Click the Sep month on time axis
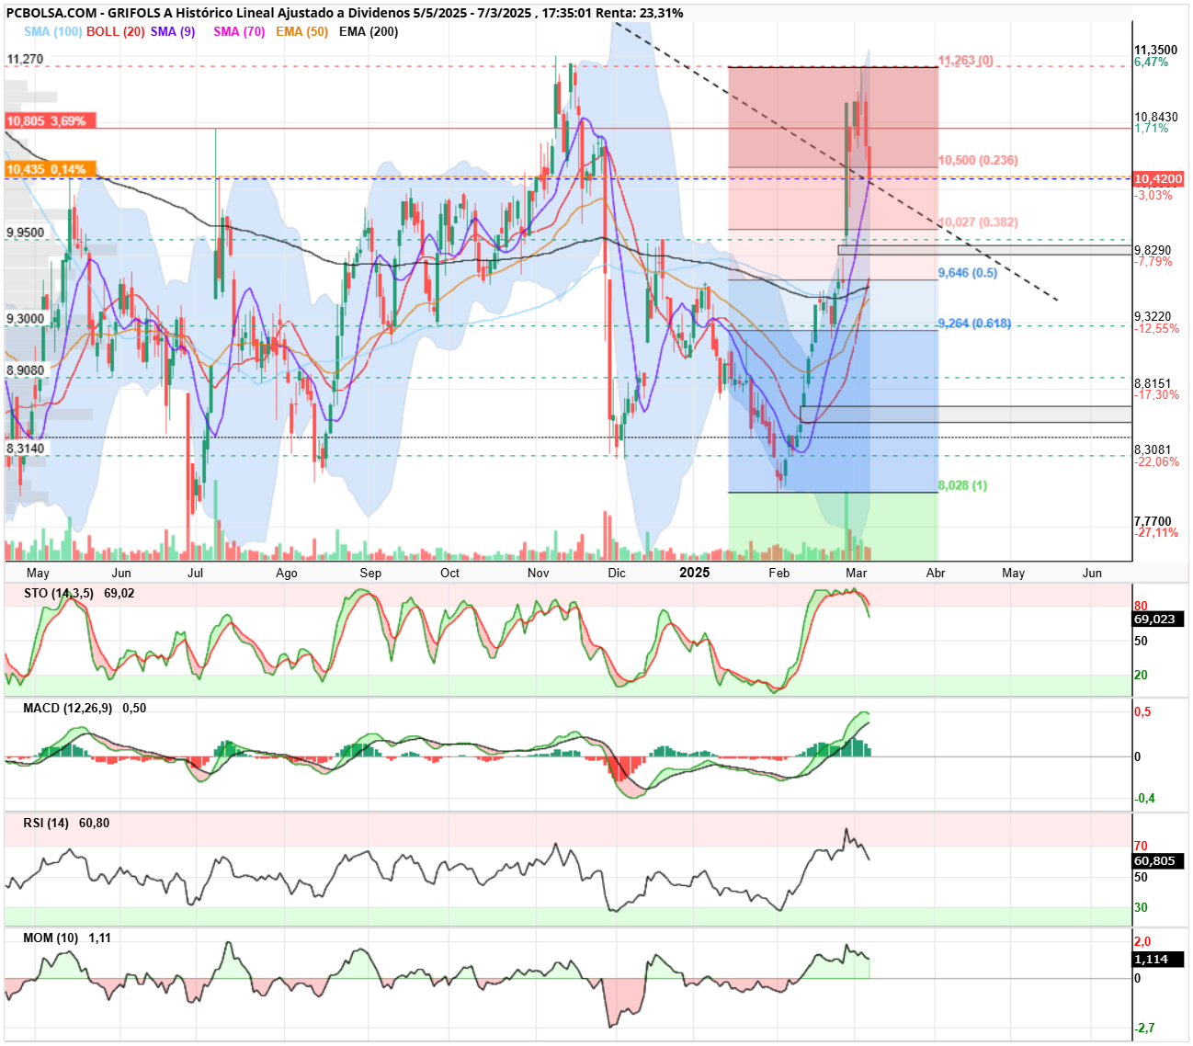1193x1046 pixels. tap(370, 573)
